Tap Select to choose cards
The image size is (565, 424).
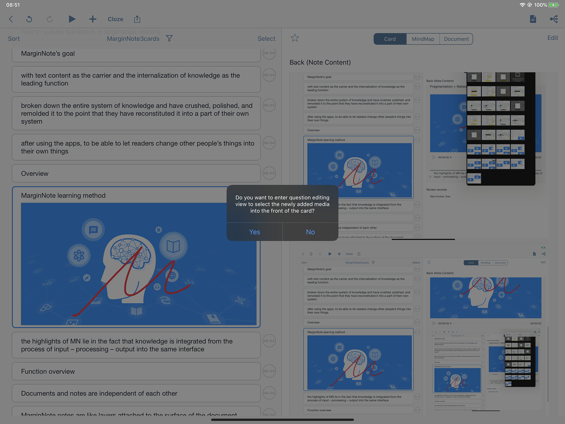[266, 39]
